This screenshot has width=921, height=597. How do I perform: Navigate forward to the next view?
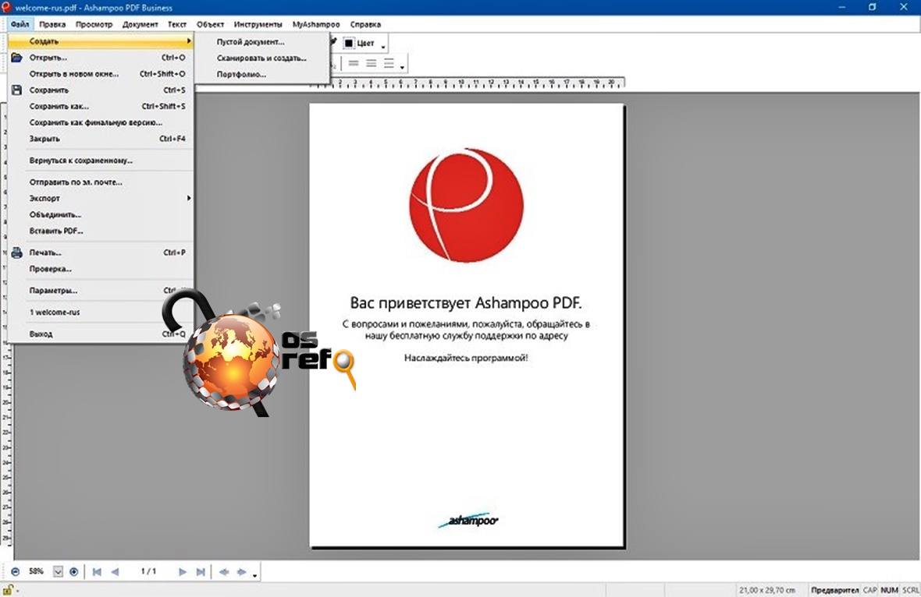[241, 571]
